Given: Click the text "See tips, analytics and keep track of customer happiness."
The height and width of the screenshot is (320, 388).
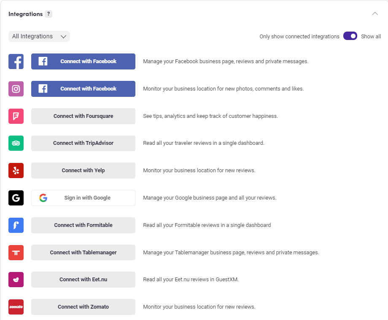Looking at the screenshot, I should 210,116.
